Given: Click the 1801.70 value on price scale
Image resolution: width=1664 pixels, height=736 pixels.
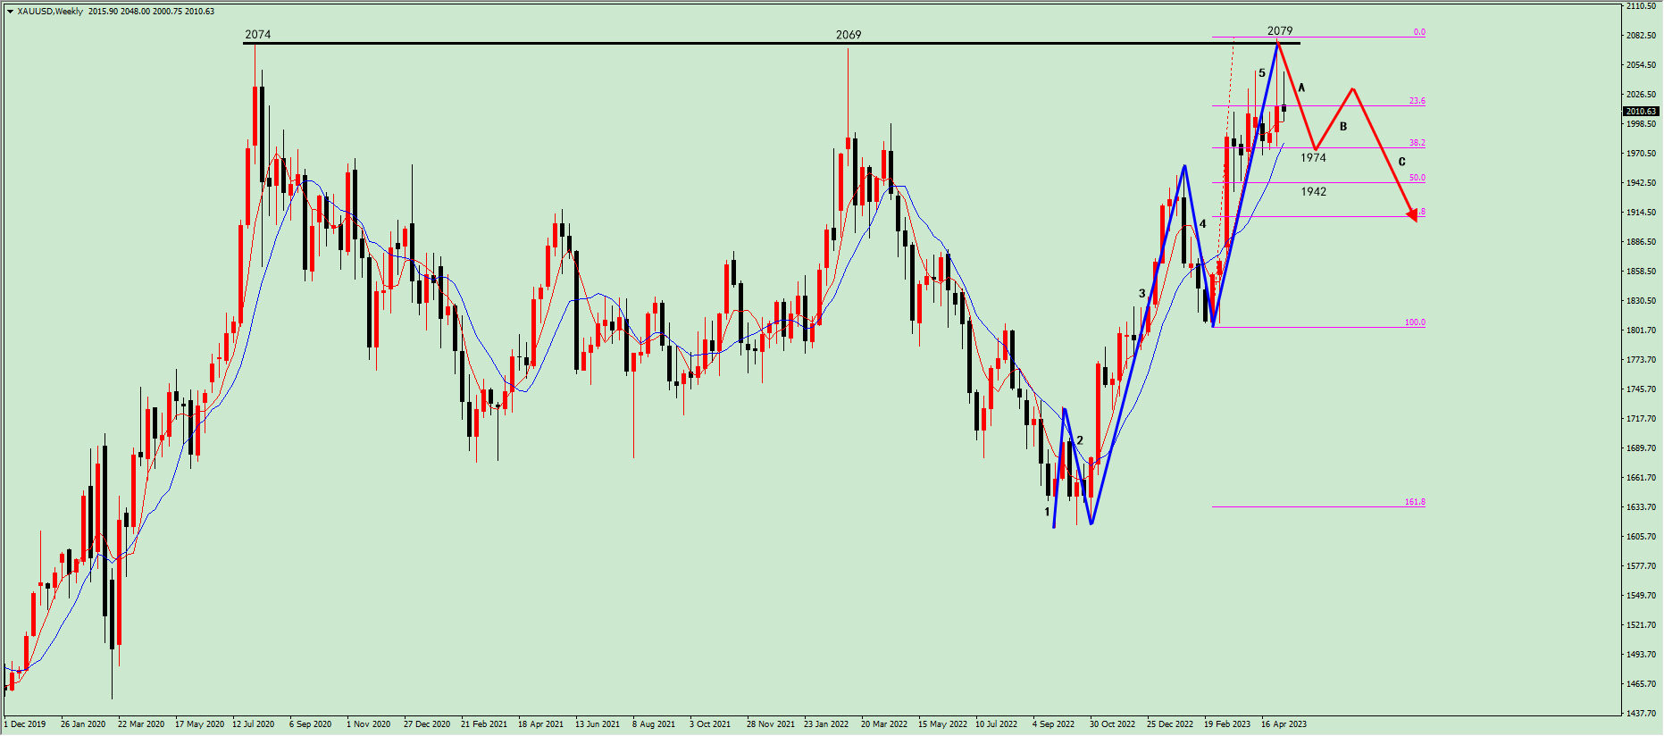Looking at the screenshot, I should coord(1641,330).
